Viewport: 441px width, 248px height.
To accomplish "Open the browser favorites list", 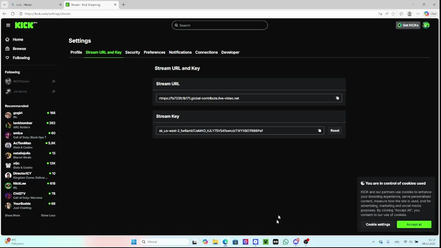I will tap(401, 14).
